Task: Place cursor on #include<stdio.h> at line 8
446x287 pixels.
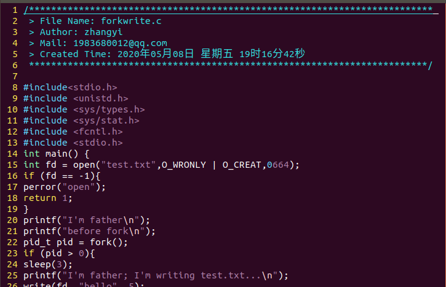Action: [x=70, y=87]
